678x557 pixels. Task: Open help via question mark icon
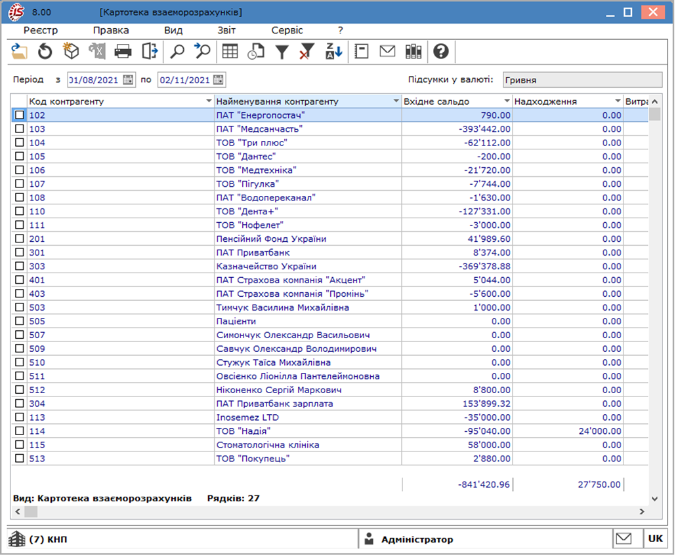coord(441,51)
